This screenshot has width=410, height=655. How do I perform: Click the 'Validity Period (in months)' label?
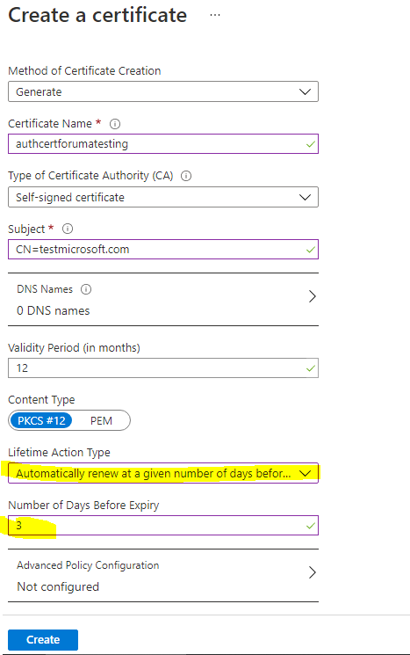click(x=74, y=348)
